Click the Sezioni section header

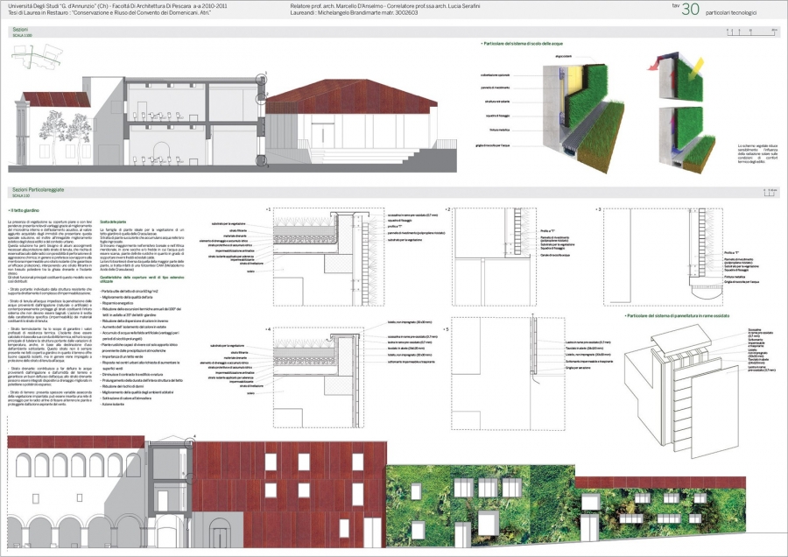pos(21,30)
